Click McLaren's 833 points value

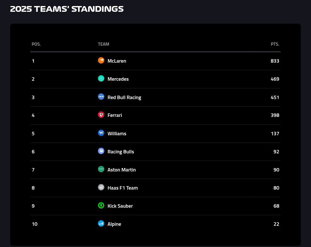pyautogui.click(x=275, y=61)
